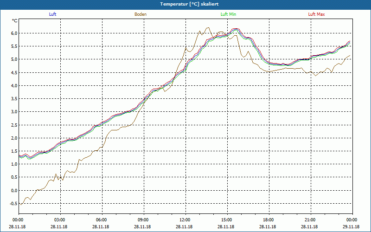The width and height of the screenshot is (371, 232).
Task: Click the 29.11.18 date label
Action: (x=351, y=226)
